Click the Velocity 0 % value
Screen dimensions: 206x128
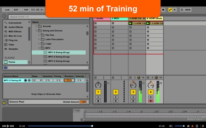point(80,80)
